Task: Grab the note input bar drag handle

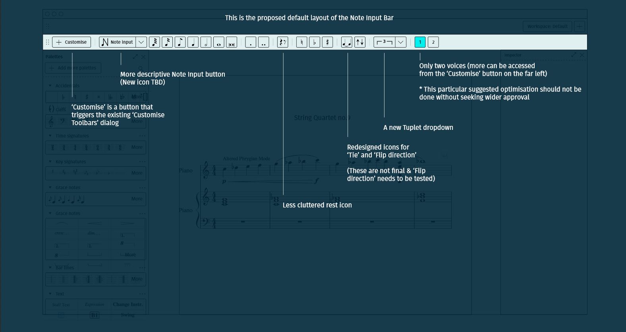Action: pyautogui.click(x=48, y=42)
